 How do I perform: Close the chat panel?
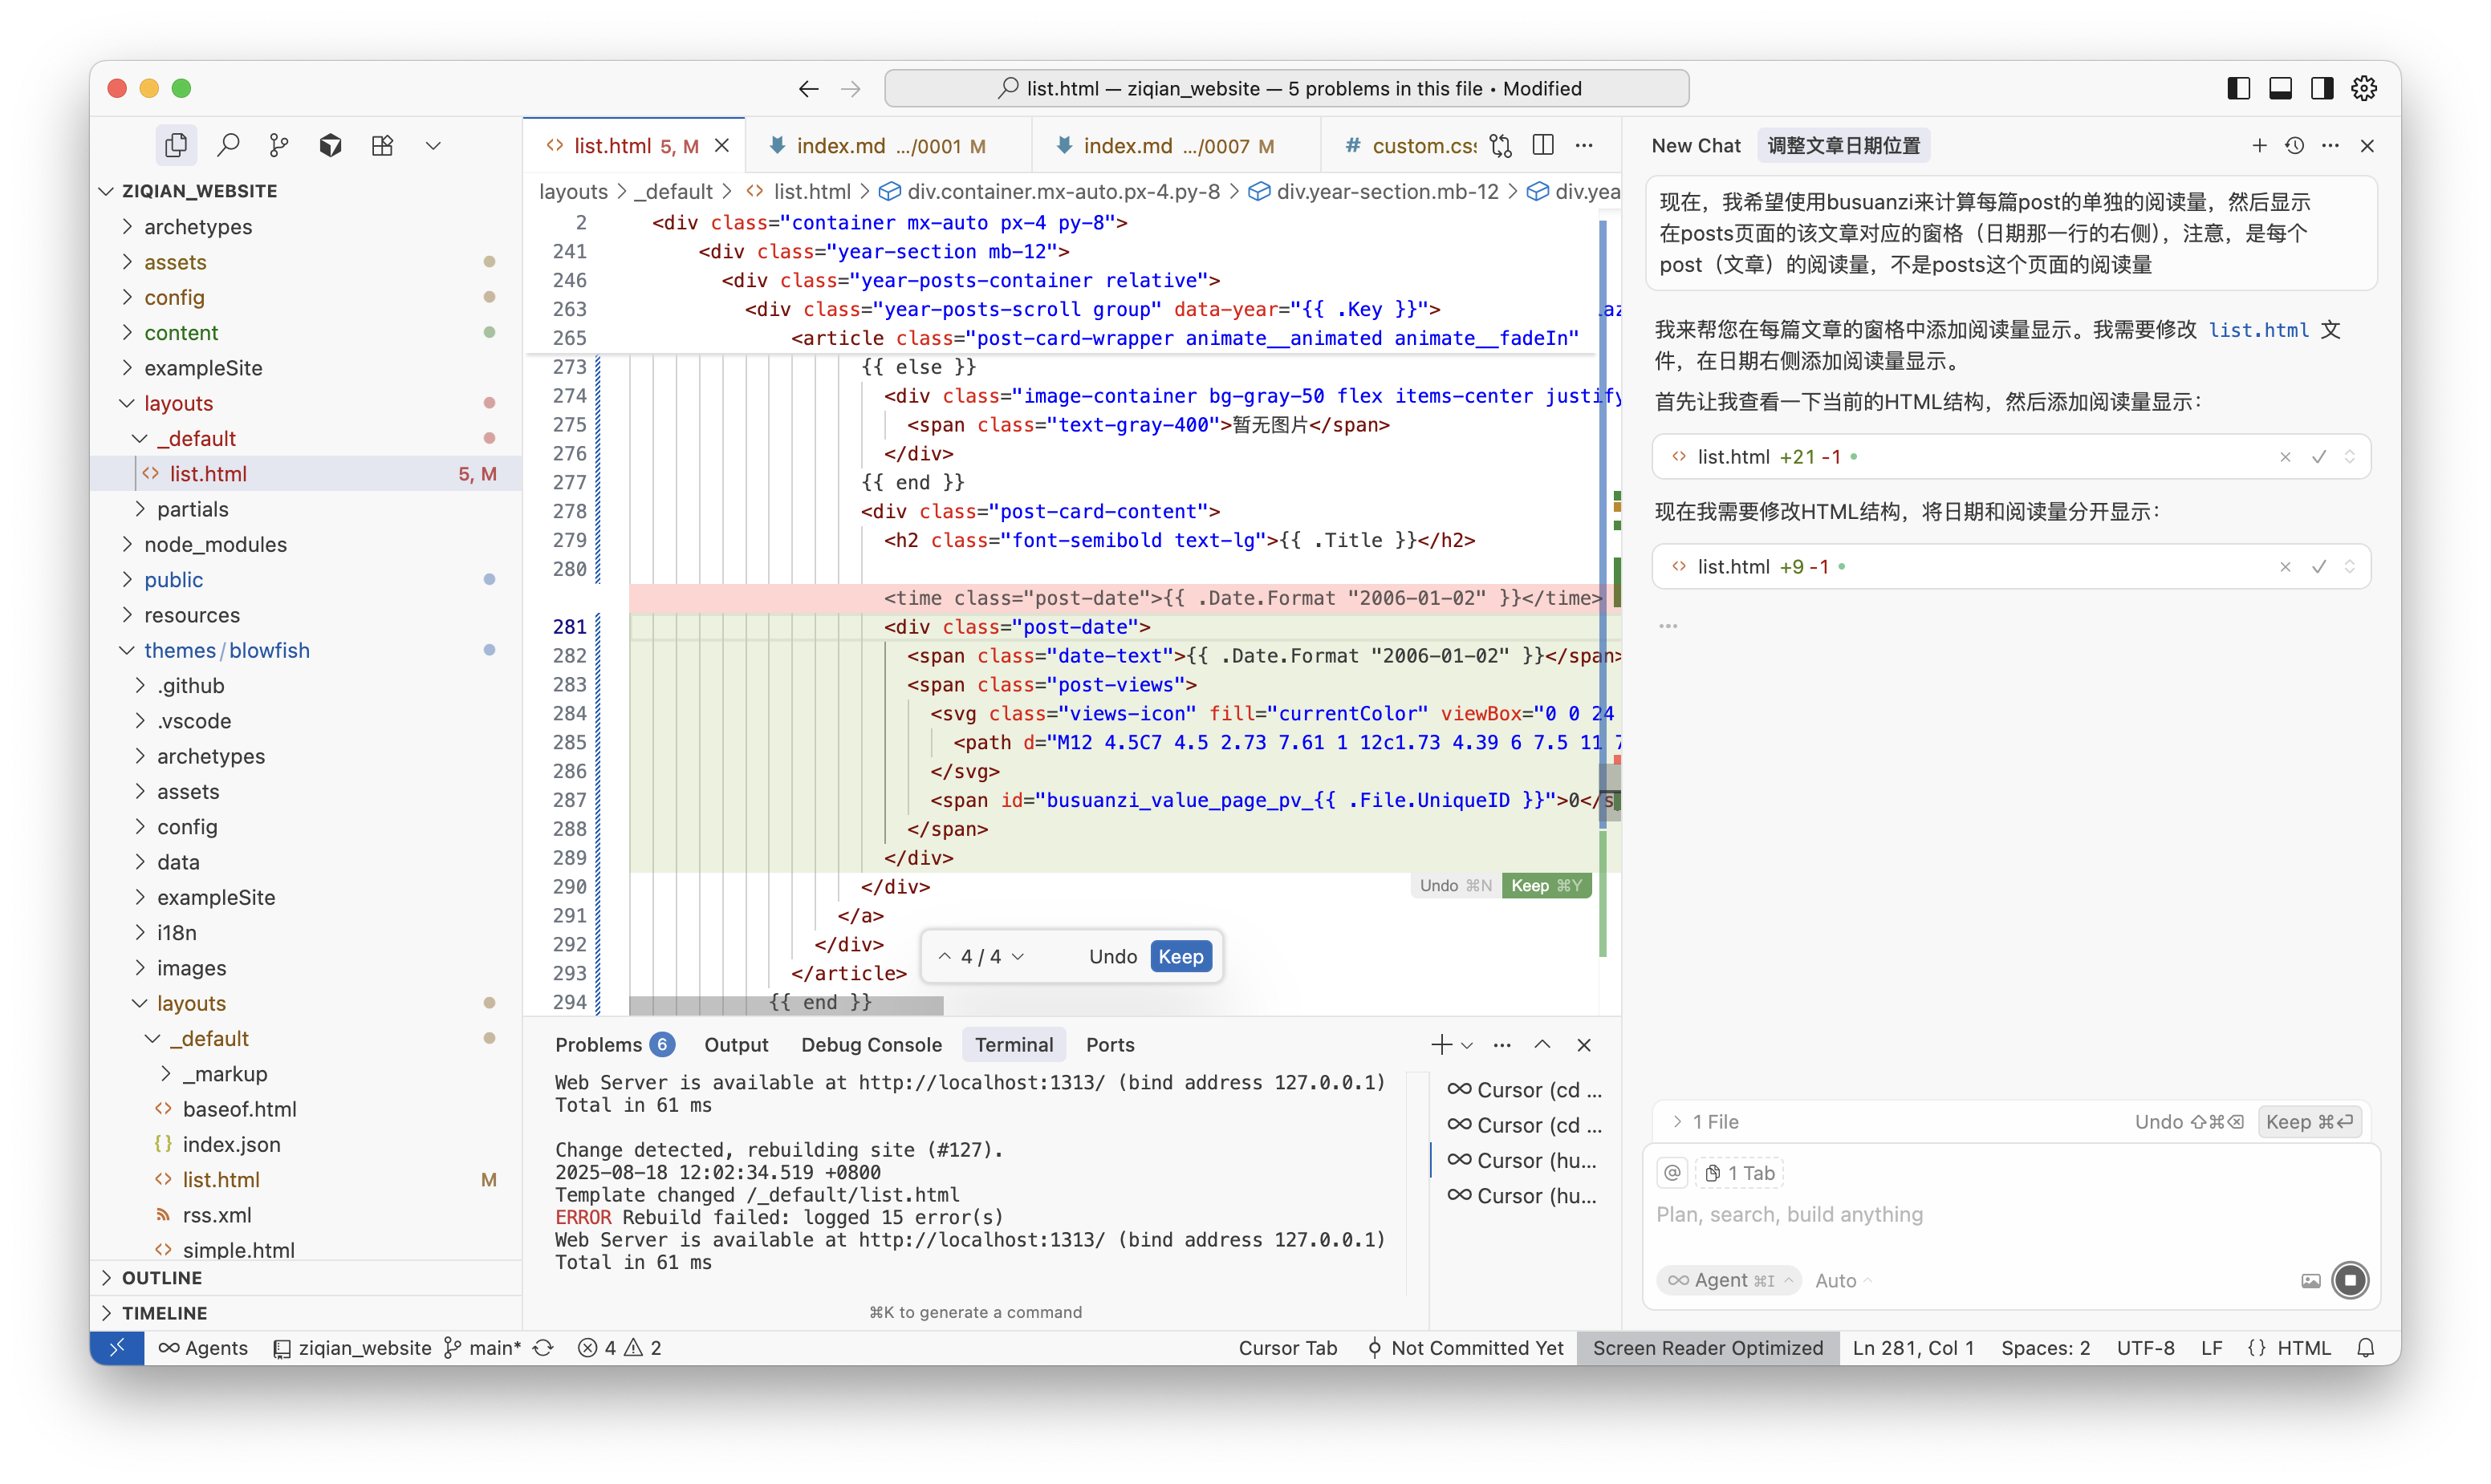[x=2368, y=146]
